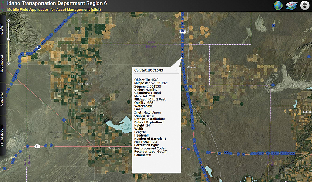Click the zoom slider handle
312x182 pixels.
tap(9, 40)
